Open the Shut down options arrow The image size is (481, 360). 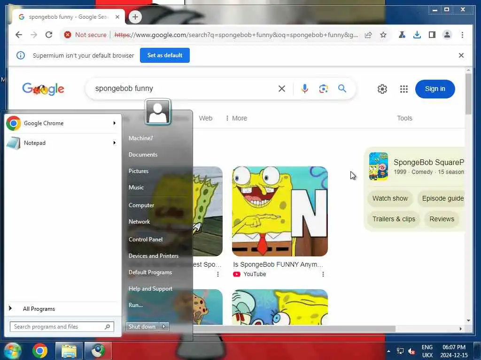point(164,327)
